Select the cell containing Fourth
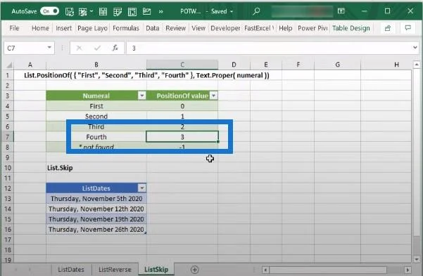The image size is (423, 276). click(96, 137)
